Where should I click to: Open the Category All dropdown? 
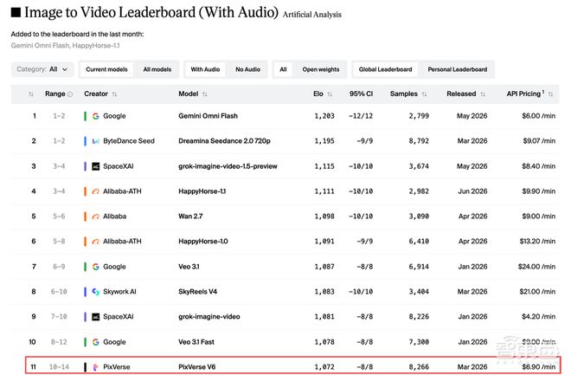coord(42,69)
